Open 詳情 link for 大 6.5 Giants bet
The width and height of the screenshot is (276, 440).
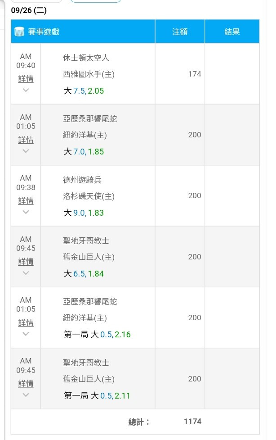point(26,262)
